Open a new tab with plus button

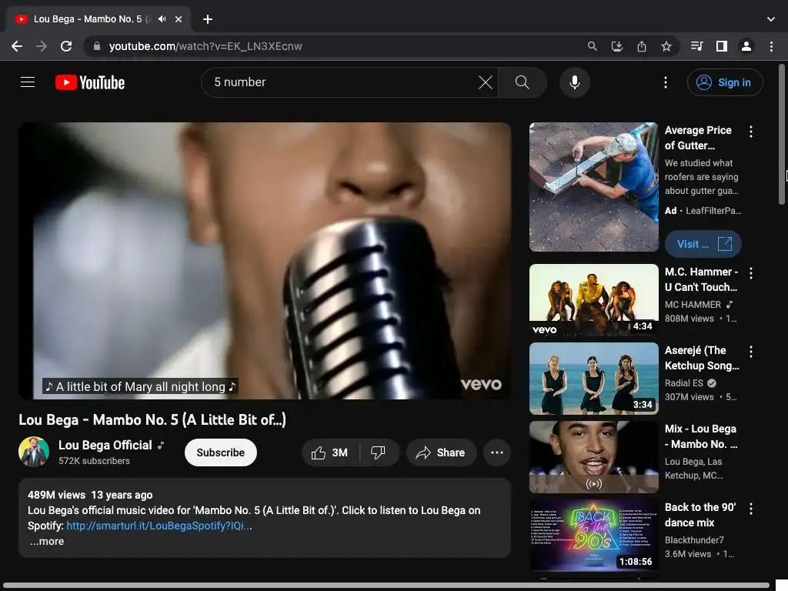(x=208, y=19)
